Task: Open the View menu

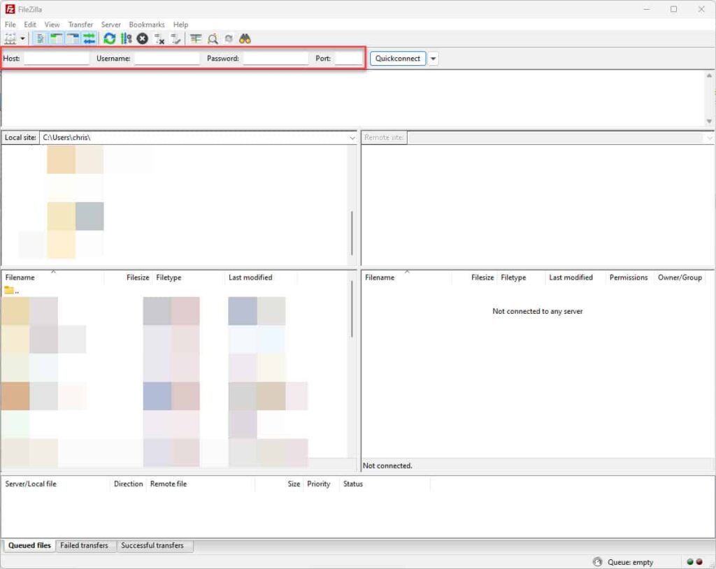Action: click(52, 24)
